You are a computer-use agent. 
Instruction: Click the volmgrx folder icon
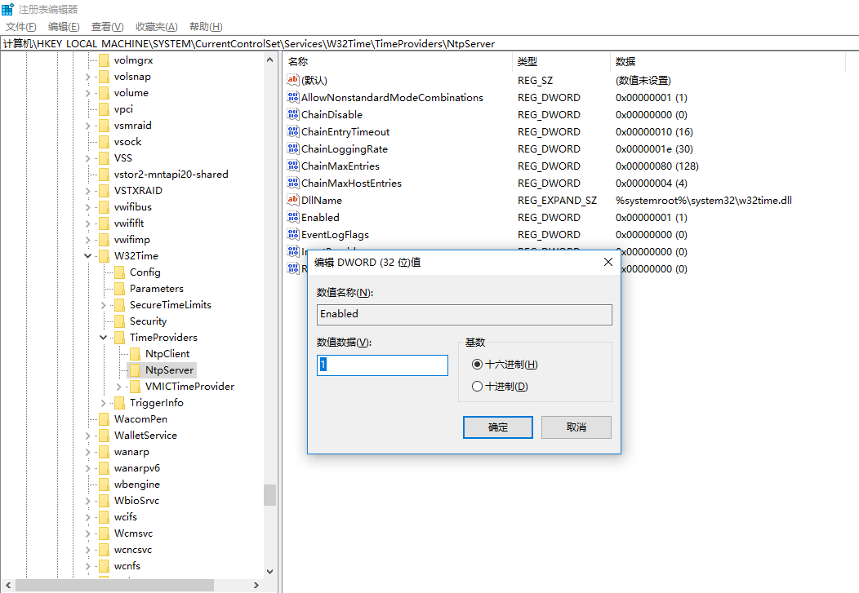pos(104,60)
